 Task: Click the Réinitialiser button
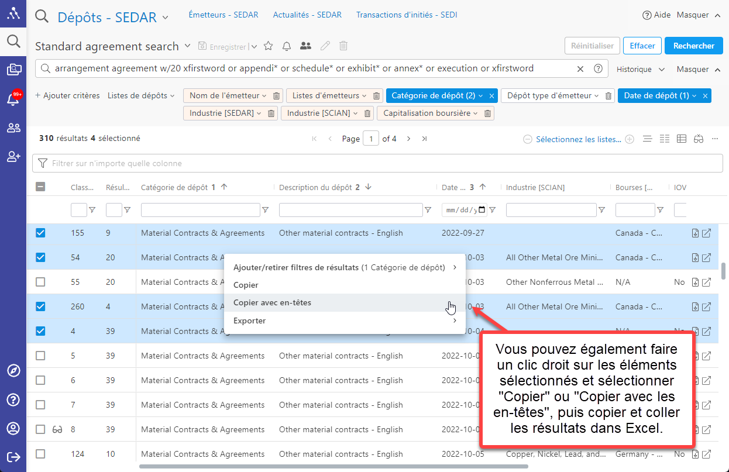coord(592,46)
